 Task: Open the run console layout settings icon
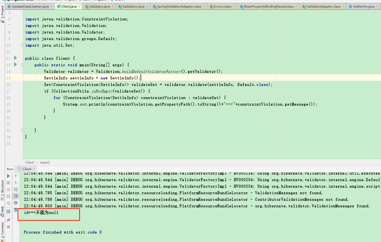point(8,211)
